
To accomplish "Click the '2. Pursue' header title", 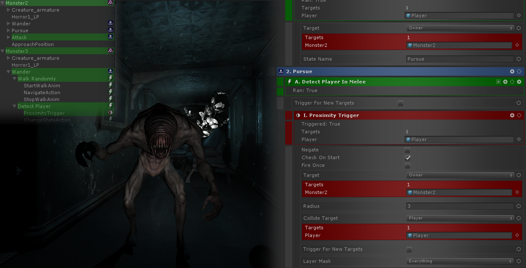I will (299, 71).
